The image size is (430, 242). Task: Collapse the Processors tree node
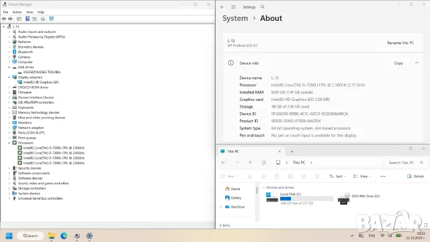coord(9,143)
